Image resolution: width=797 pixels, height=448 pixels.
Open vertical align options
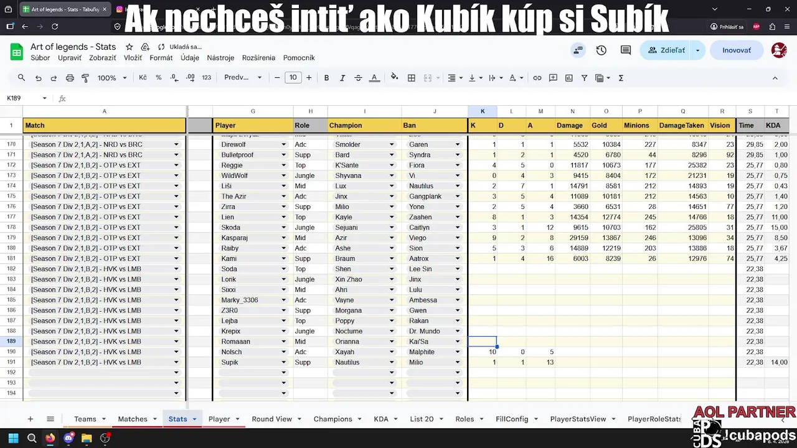(x=475, y=78)
